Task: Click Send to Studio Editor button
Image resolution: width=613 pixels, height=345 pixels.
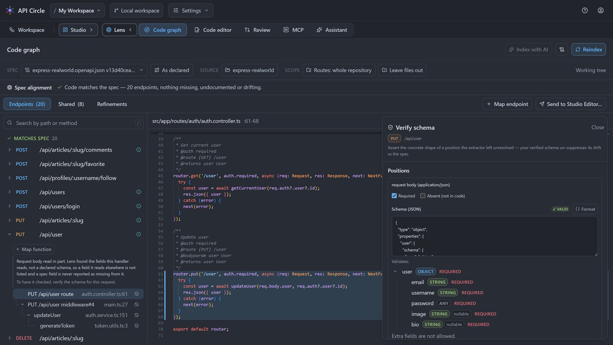Action: 570,104
